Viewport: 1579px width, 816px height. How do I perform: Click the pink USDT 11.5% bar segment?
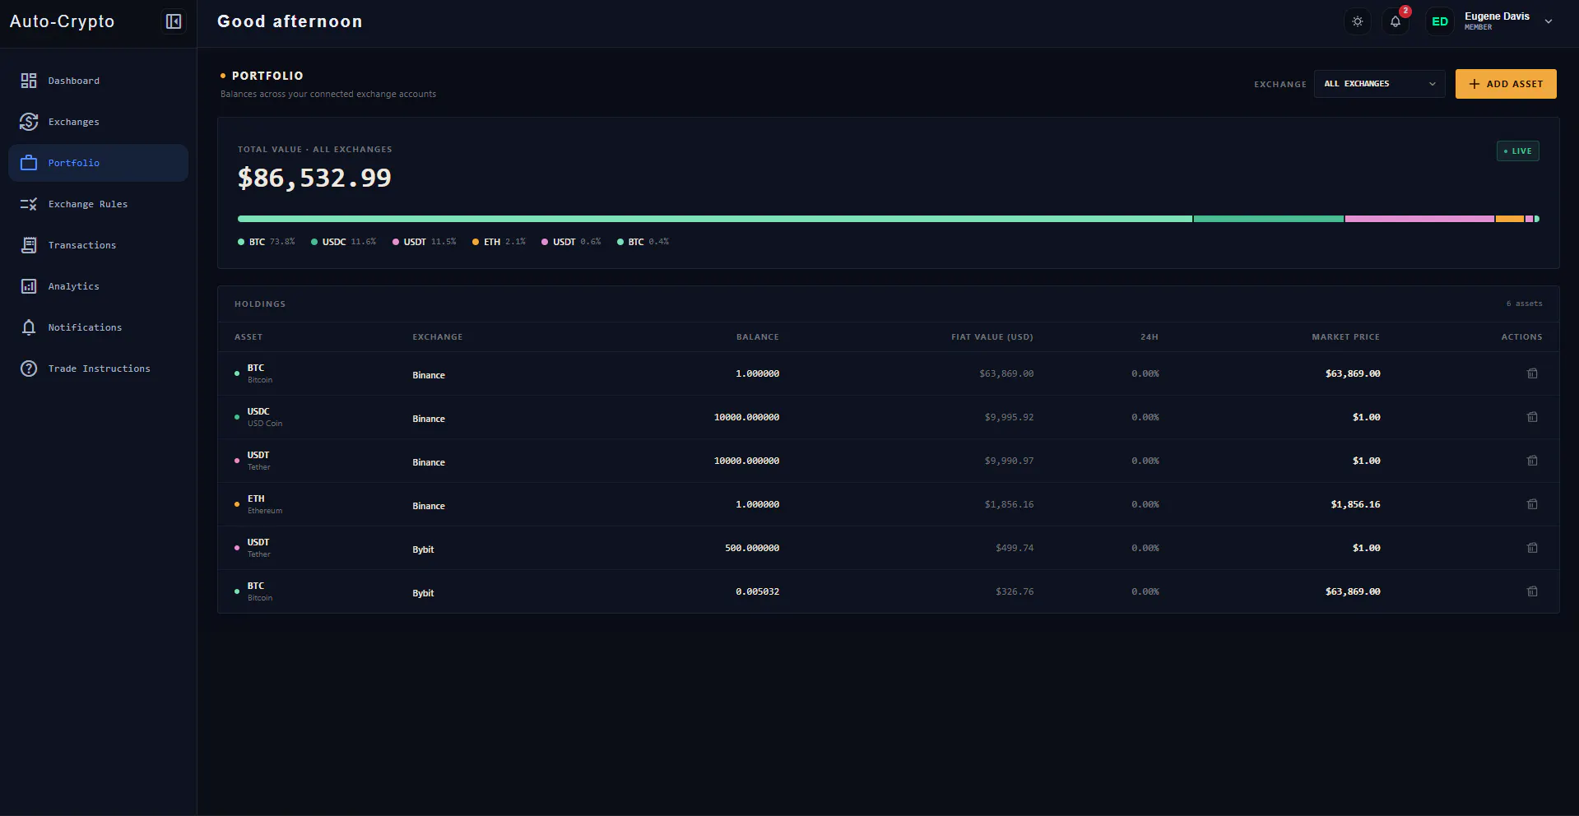coord(1419,219)
